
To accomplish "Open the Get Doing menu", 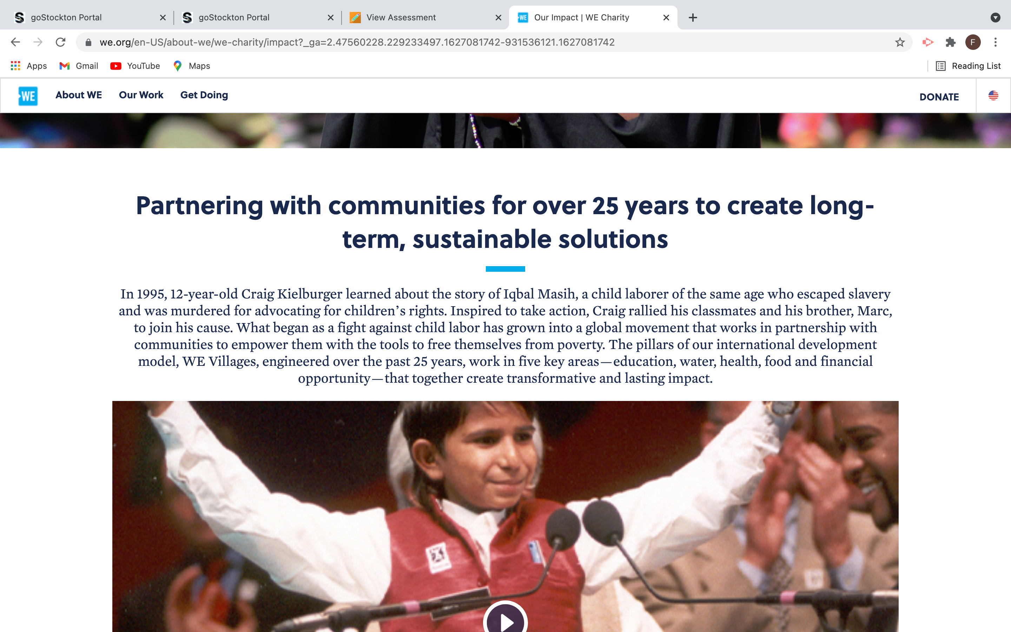I will pyautogui.click(x=204, y=95).
